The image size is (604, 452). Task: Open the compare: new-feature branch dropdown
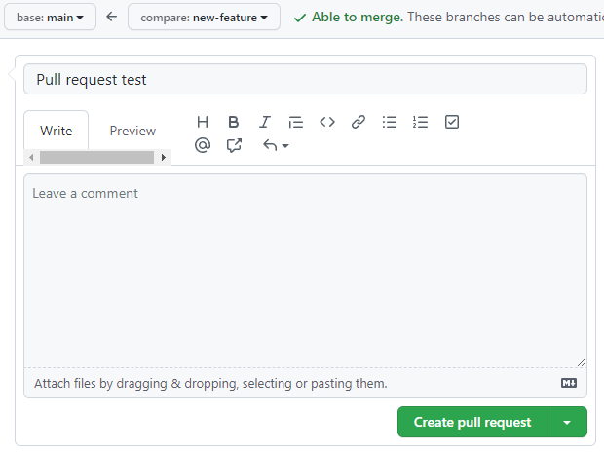tap(204, 17)
